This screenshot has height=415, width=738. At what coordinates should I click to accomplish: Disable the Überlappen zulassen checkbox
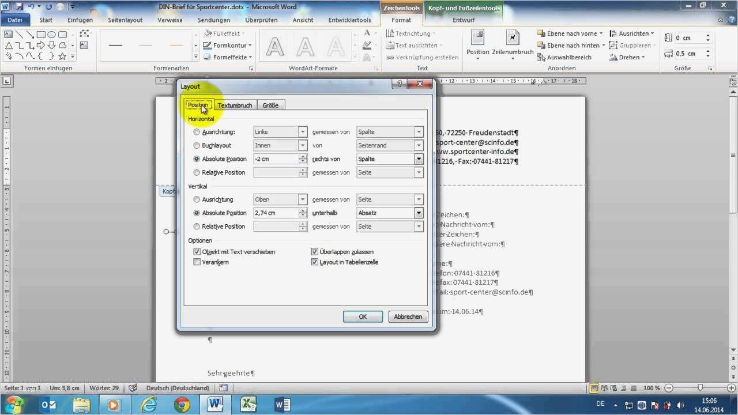315,251
